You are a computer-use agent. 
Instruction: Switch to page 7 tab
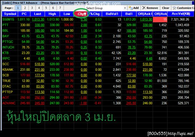tap(60, 8)
